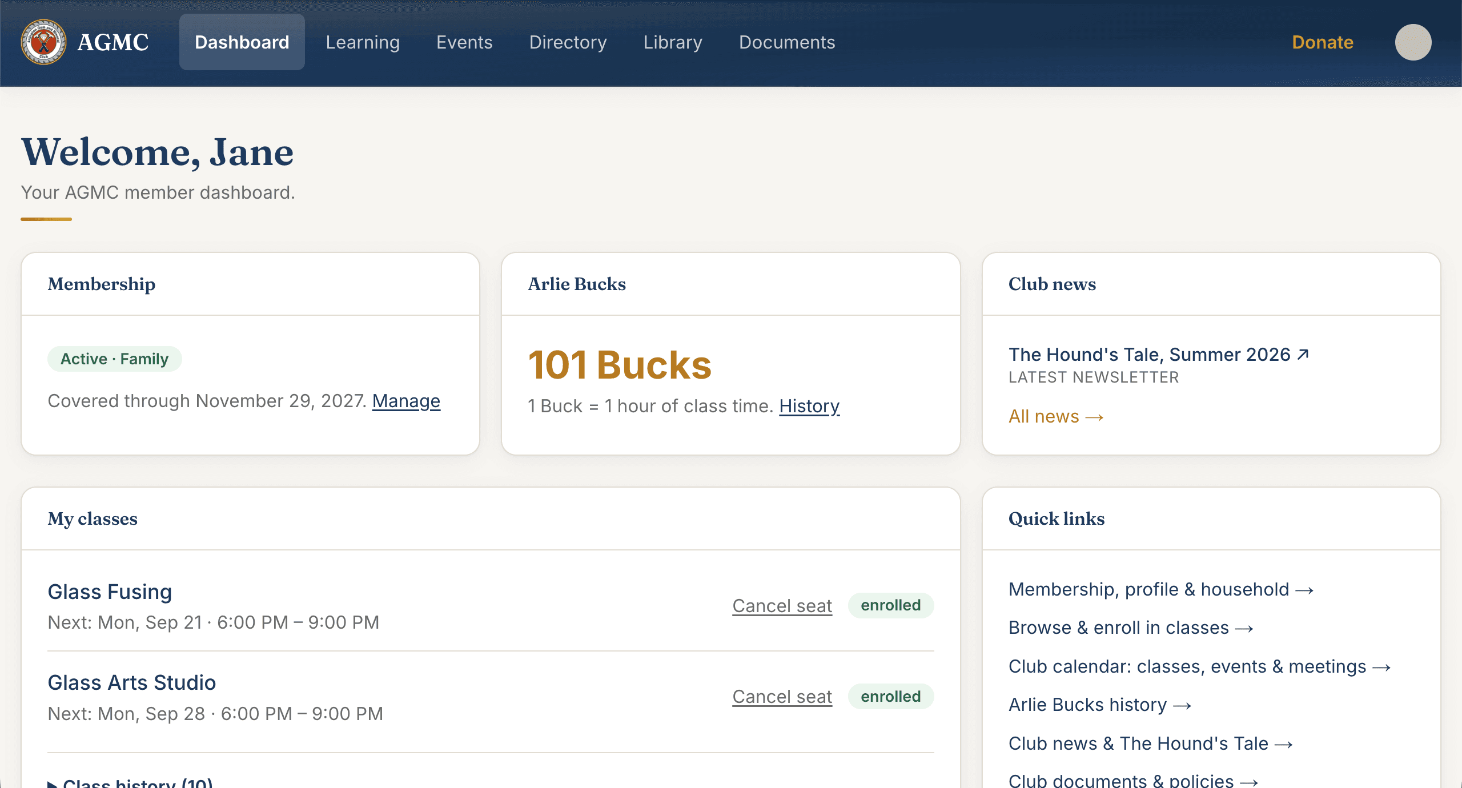Click the Welcome, Jane heading
Viewport: 1462px width, 788px height.
click(x=158, y=152)
